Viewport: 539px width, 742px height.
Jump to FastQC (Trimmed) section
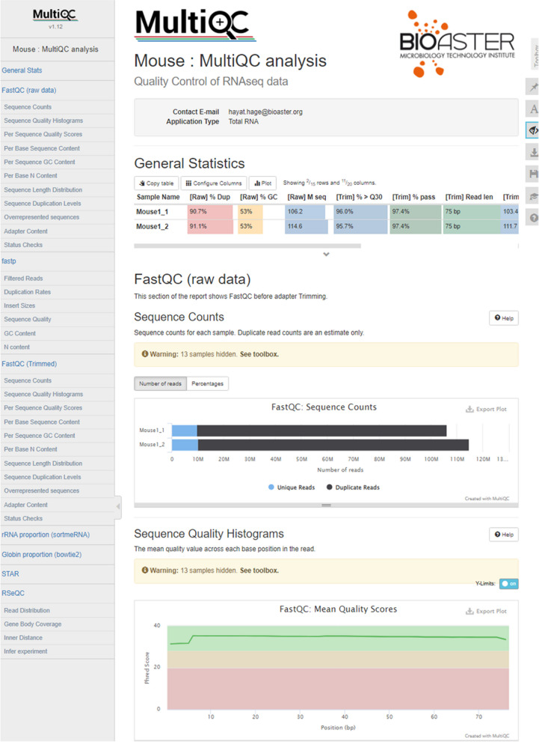29,364
